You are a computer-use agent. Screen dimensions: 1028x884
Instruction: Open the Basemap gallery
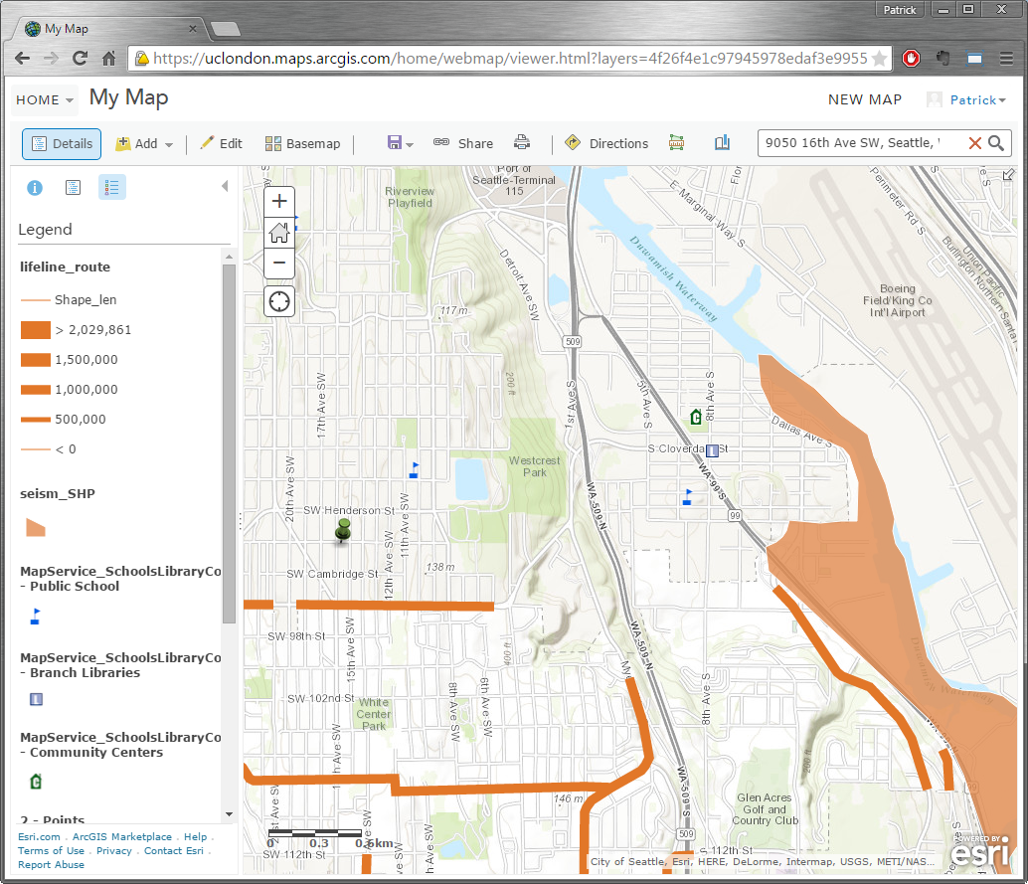(x=302, y=143)
